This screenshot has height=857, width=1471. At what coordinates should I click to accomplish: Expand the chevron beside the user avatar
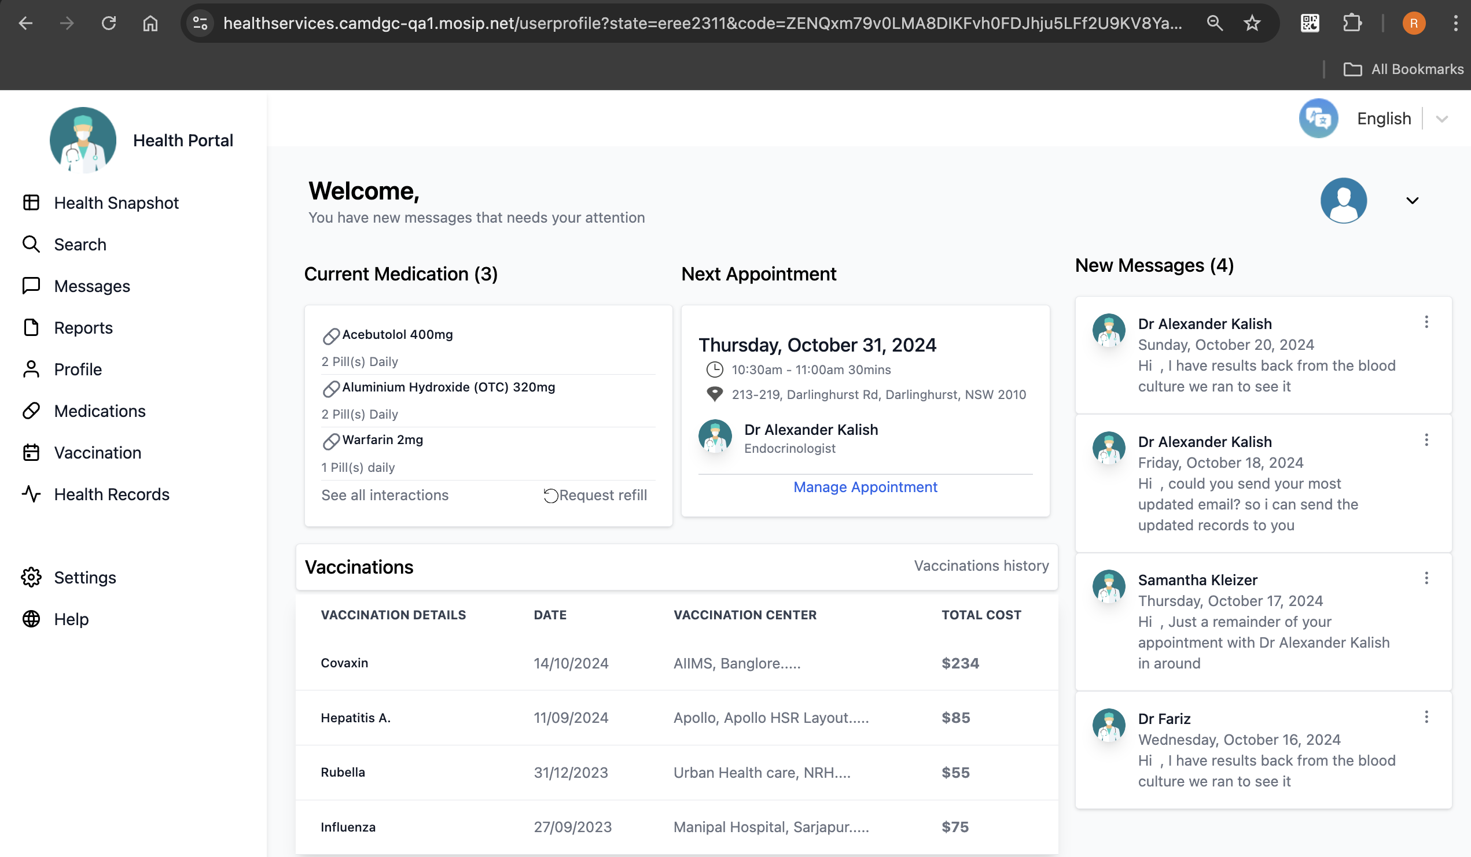coord(1412,201)
